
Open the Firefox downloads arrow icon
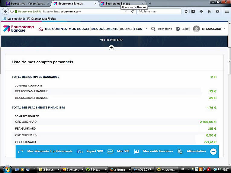coord(201,11)
